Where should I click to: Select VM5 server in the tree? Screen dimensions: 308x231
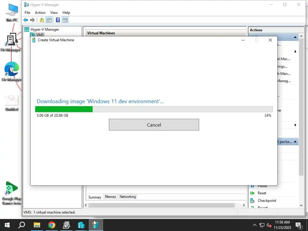pos(40,35)
